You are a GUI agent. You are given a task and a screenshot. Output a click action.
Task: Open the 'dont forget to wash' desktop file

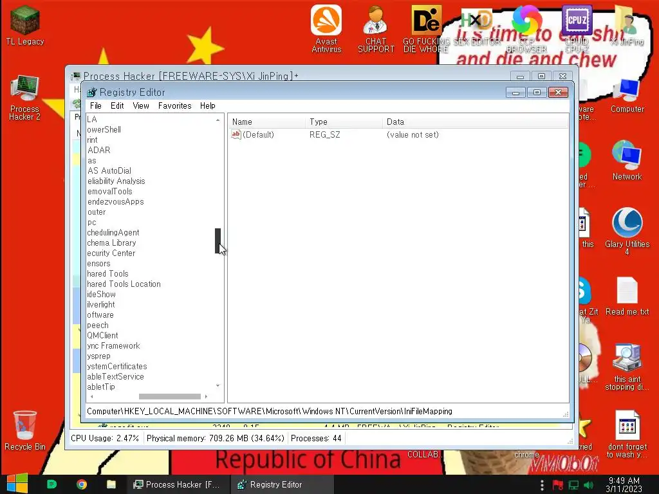[627, 434]
